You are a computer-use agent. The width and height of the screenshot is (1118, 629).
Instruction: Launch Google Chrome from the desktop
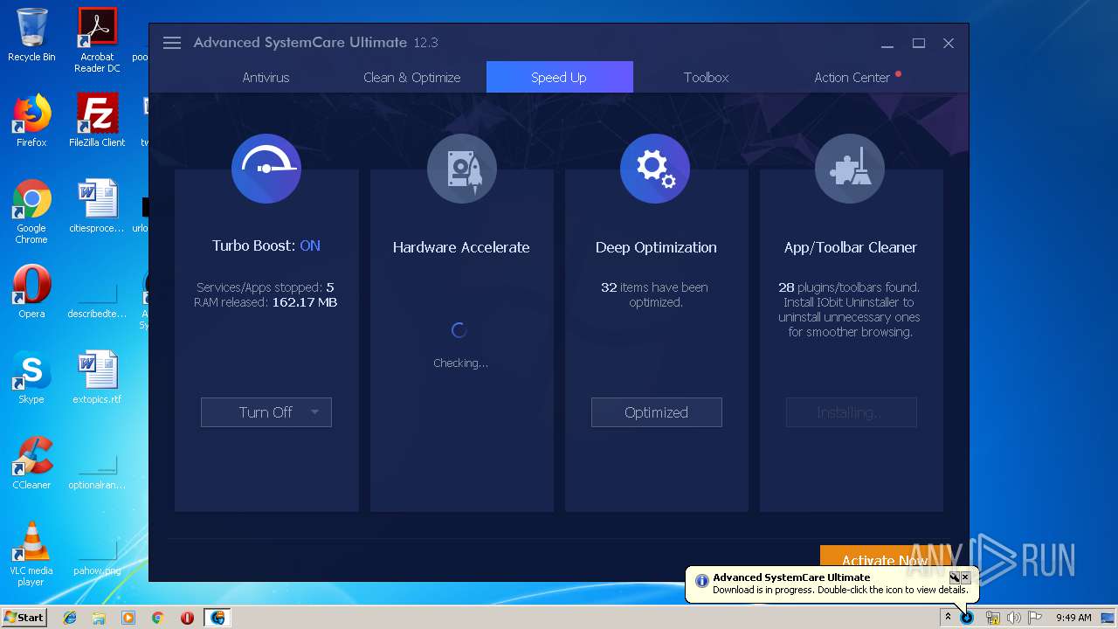click(x=31, y=211)
